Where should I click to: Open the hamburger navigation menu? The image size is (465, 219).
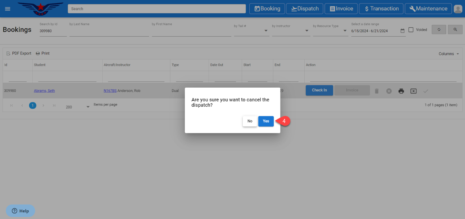pyautogui.click(x=8, y=9)
